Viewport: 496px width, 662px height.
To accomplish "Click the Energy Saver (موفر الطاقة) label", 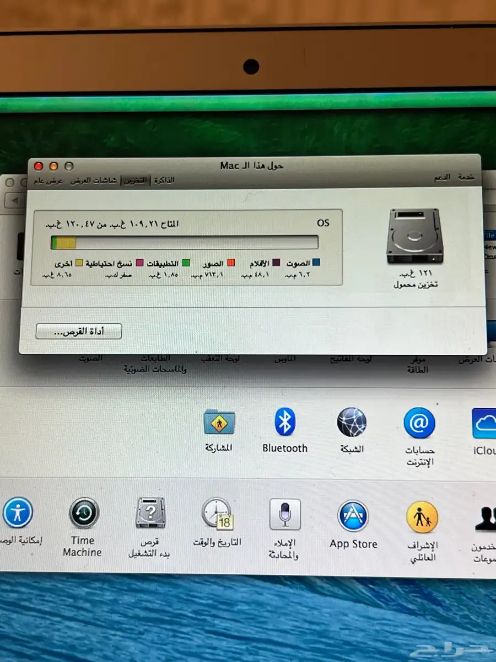I will click(x=418, y=365).
